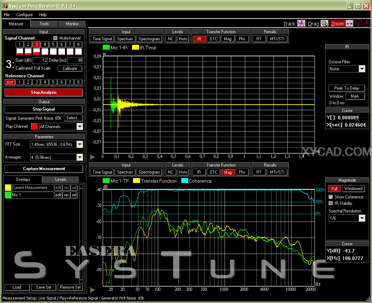Click the Stop Signal button
The height and width of the screenshot is (303, 372).
click(44, 109)
